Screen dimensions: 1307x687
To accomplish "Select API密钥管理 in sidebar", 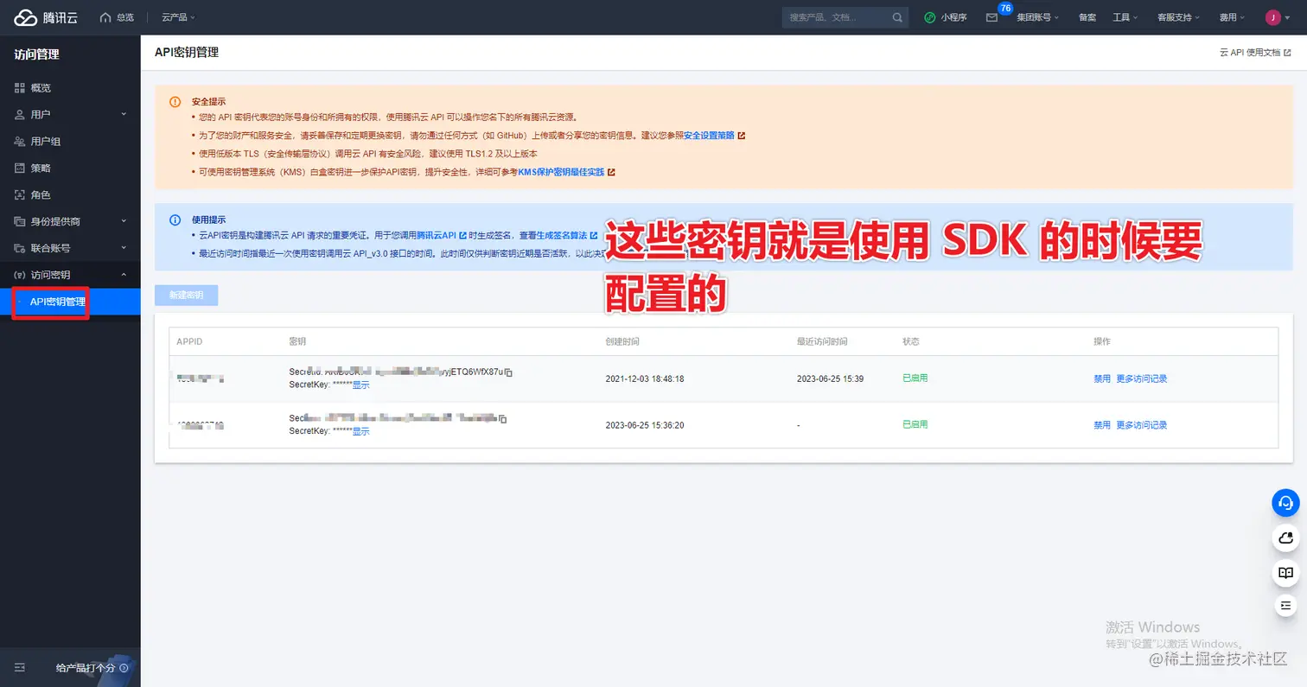I will coord(70,302).
